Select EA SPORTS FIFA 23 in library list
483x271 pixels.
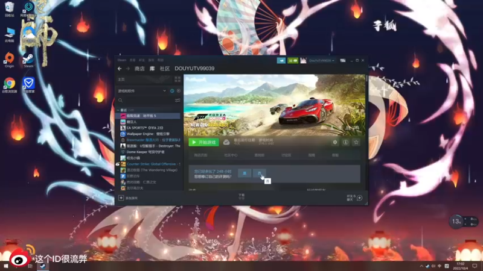[148, 128]
